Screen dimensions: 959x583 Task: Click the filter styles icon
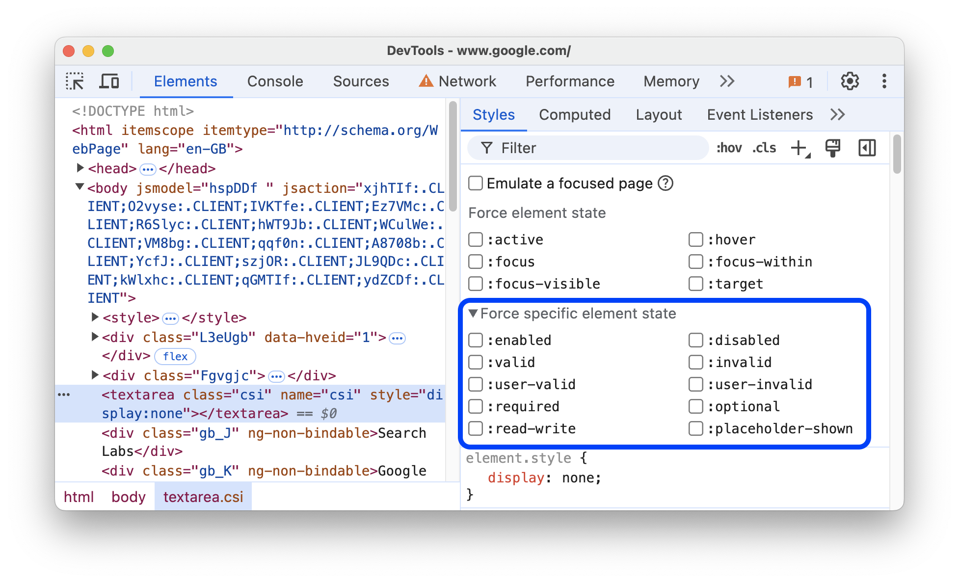(484, 148)
